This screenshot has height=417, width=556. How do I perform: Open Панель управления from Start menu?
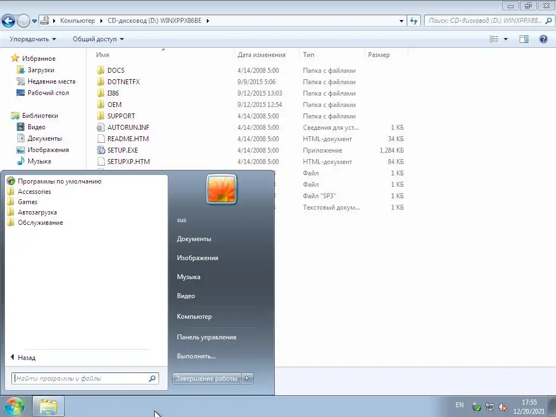point(206,337)
